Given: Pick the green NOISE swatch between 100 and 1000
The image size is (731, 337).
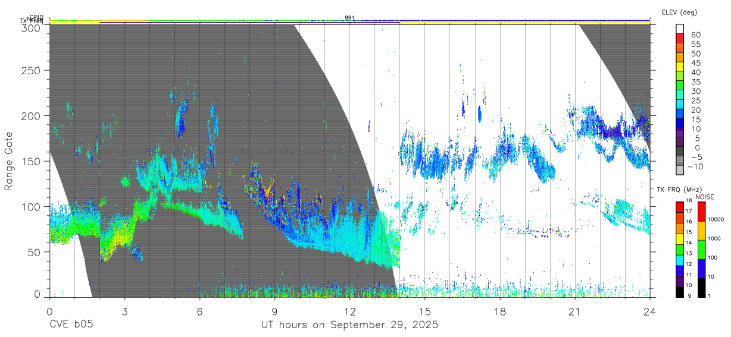Looking at the screenshot, I should click(701, 248).
